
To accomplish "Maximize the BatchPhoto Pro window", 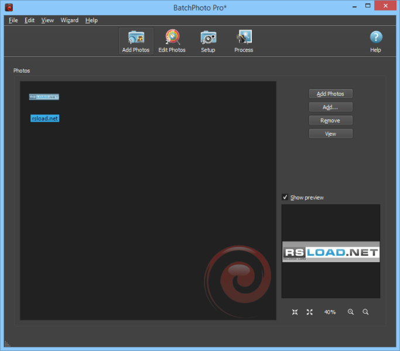I will (x=368, y=6).
